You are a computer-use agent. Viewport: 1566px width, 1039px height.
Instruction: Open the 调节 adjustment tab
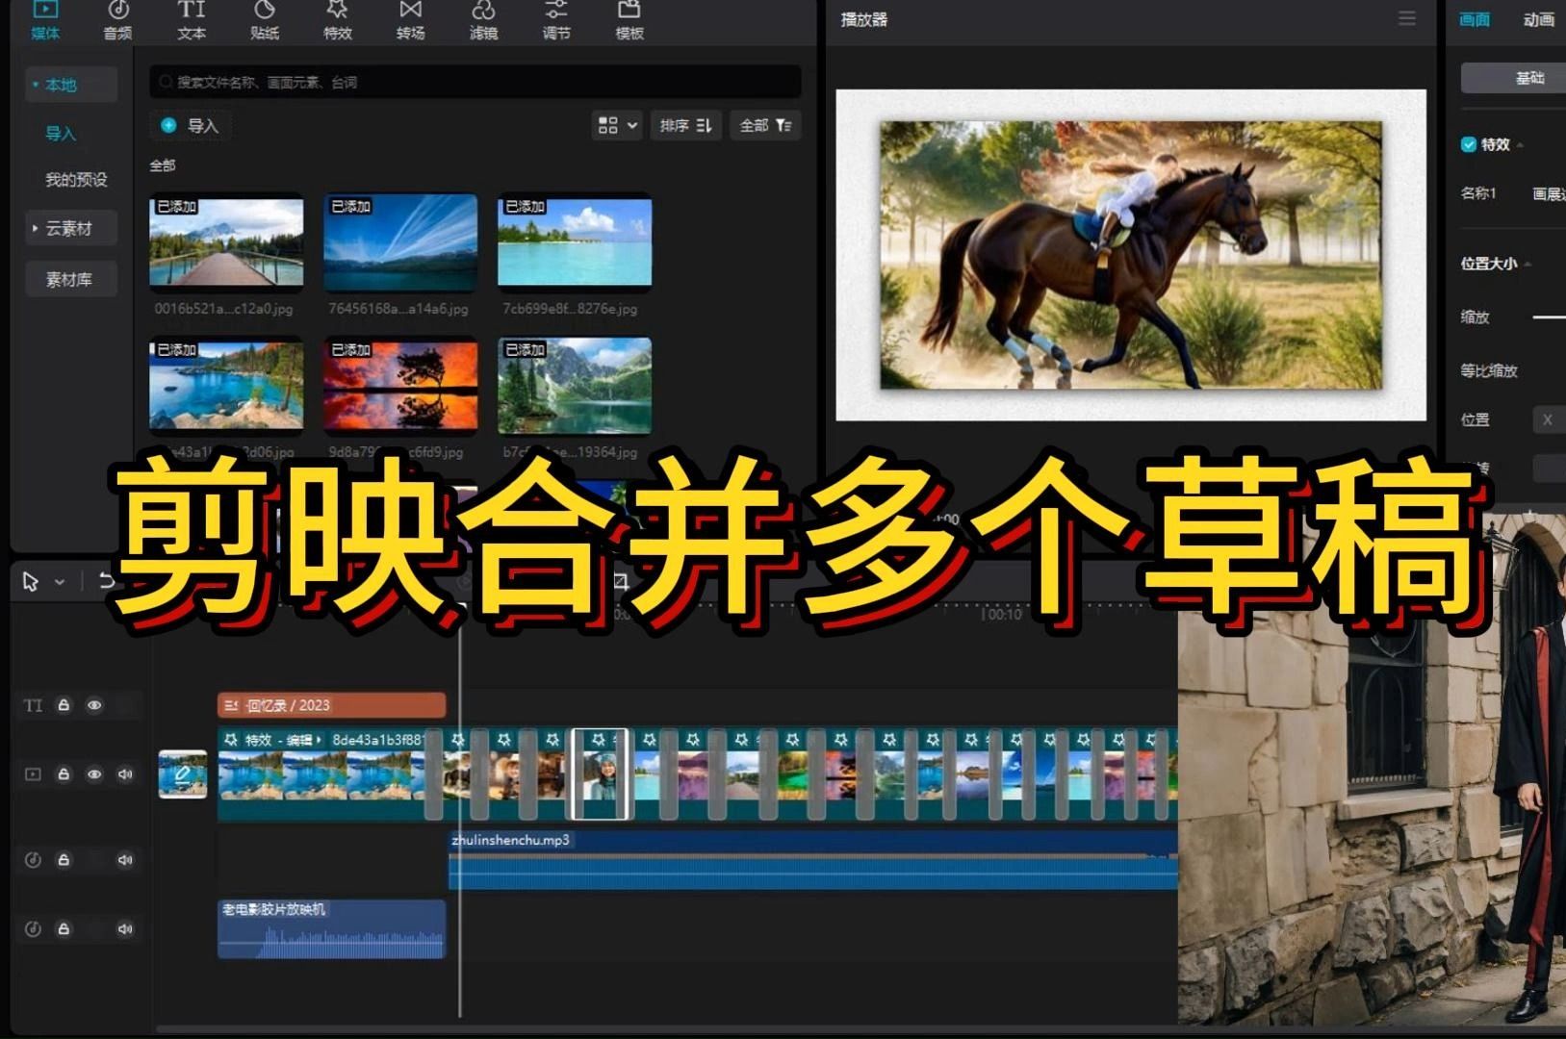[556, 19]
